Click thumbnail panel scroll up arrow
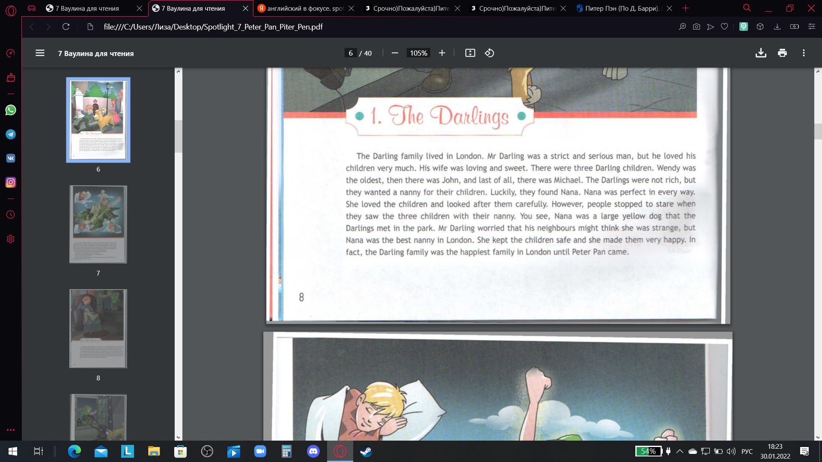 (x=179, y=71)
